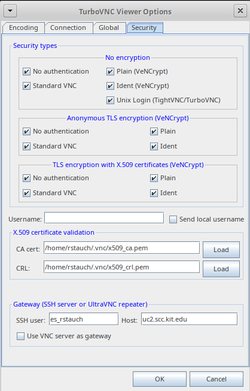Uncheck No authentication under No encryption

[27, 72]
